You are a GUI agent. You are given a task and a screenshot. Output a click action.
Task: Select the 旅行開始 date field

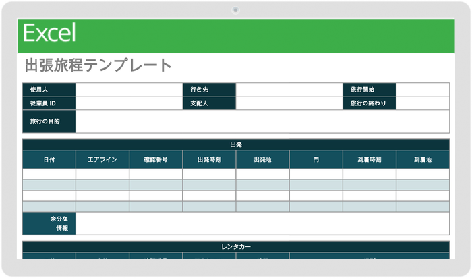[x=422, y=90]
